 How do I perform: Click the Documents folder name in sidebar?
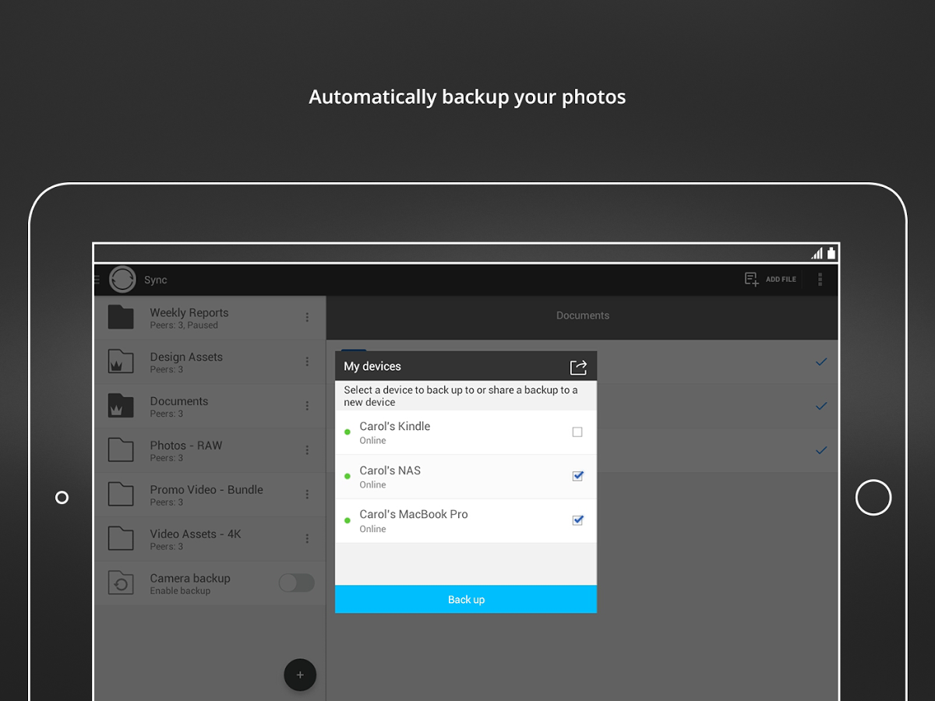point(179,401)
